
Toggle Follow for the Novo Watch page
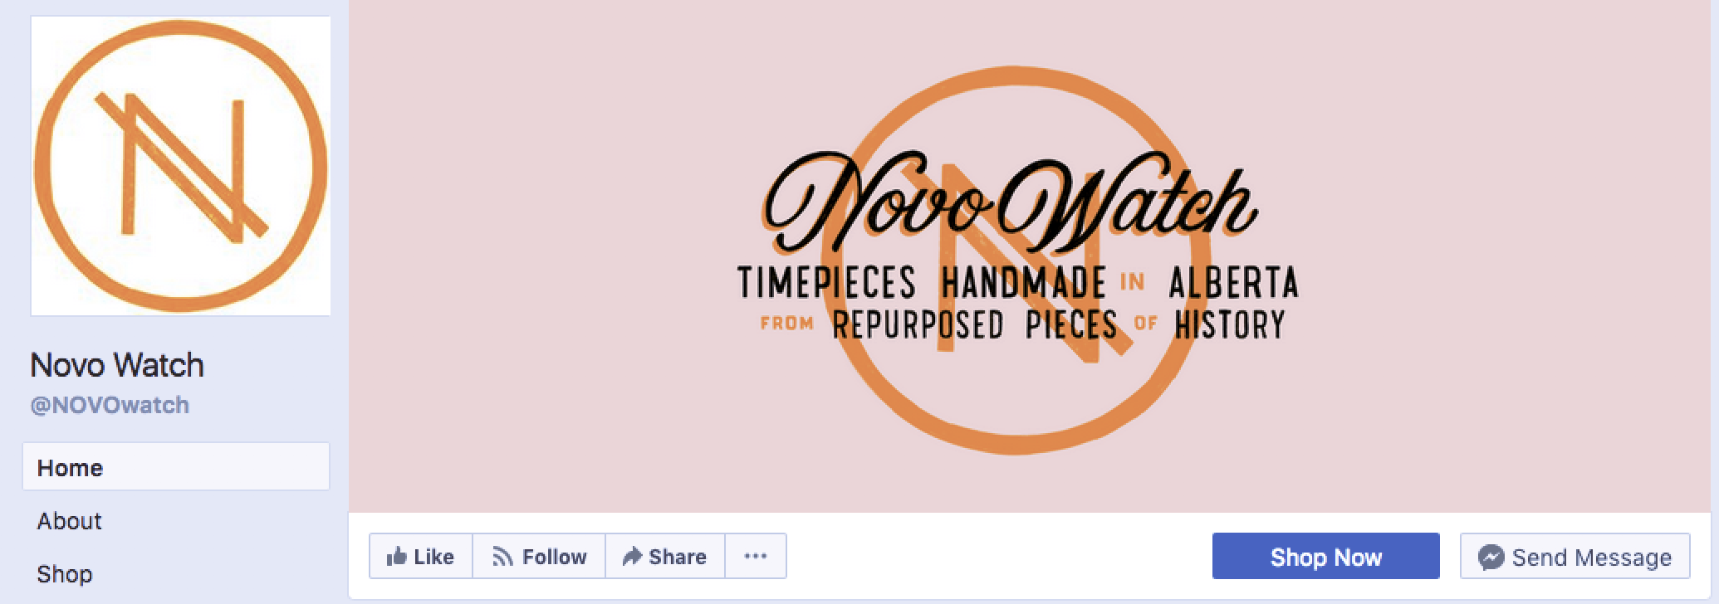539,556
